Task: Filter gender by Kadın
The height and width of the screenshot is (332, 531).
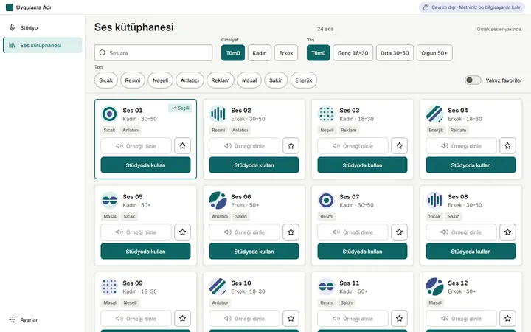Action: click(260, 53)
